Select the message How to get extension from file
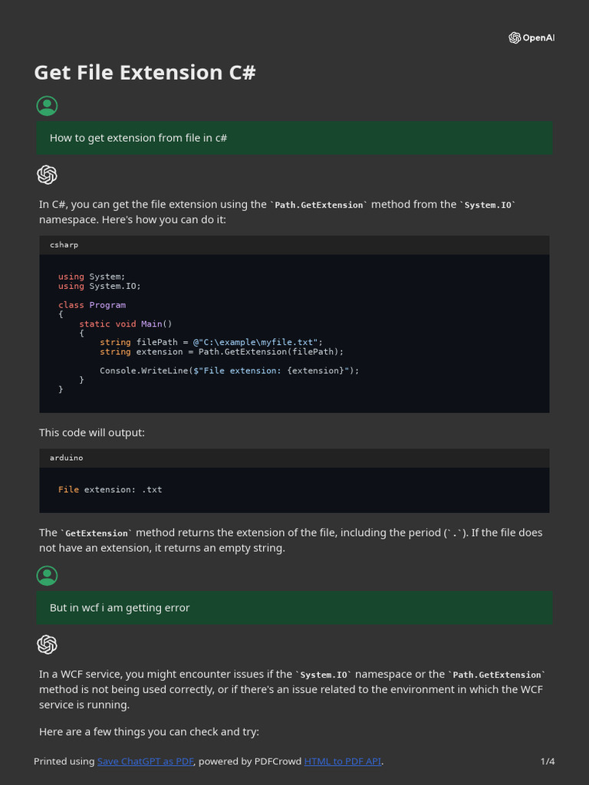The width and height of the screenshot is (589, 785). (138, 138)
